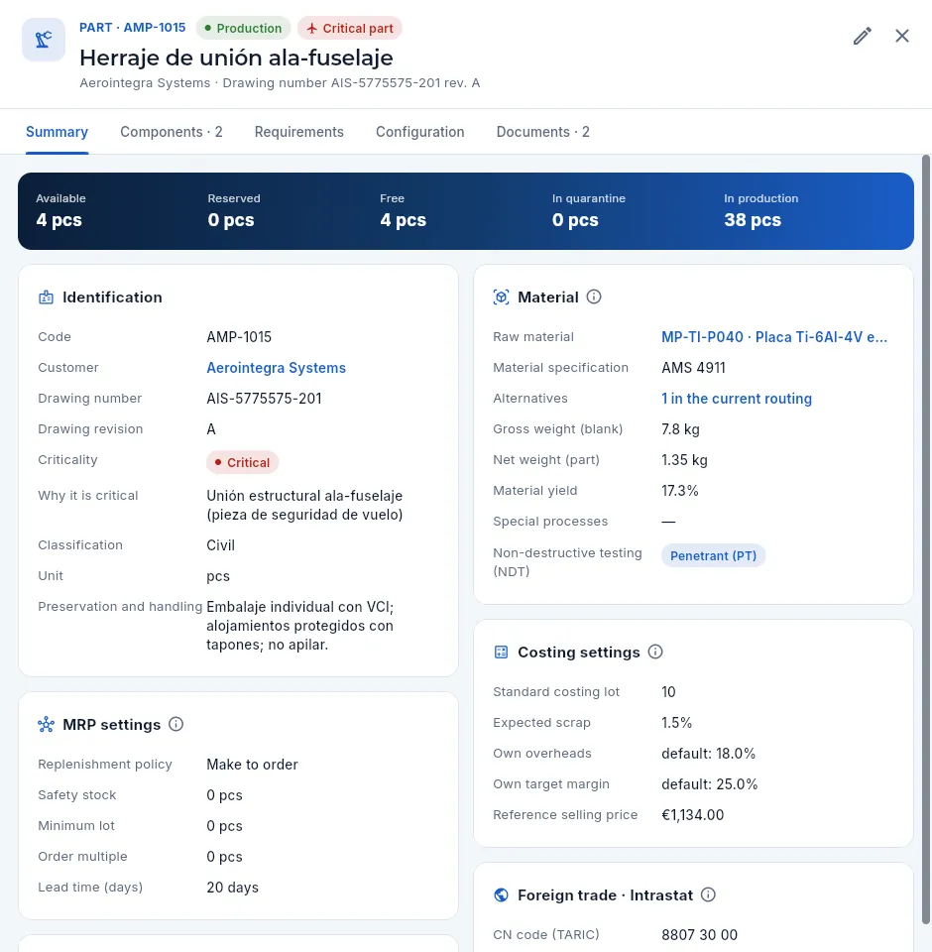Click the airplane icon in Critical part badge
This screenshot has width=932, height=952.
pyautogui.click(x=312, y=29)
